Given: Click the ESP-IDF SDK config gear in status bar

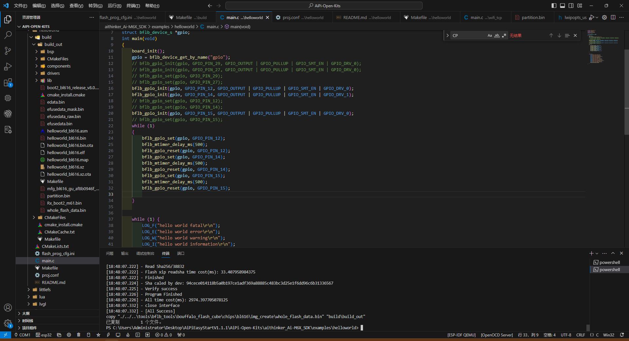Looking at the screenshot, I should pos(69,335).
